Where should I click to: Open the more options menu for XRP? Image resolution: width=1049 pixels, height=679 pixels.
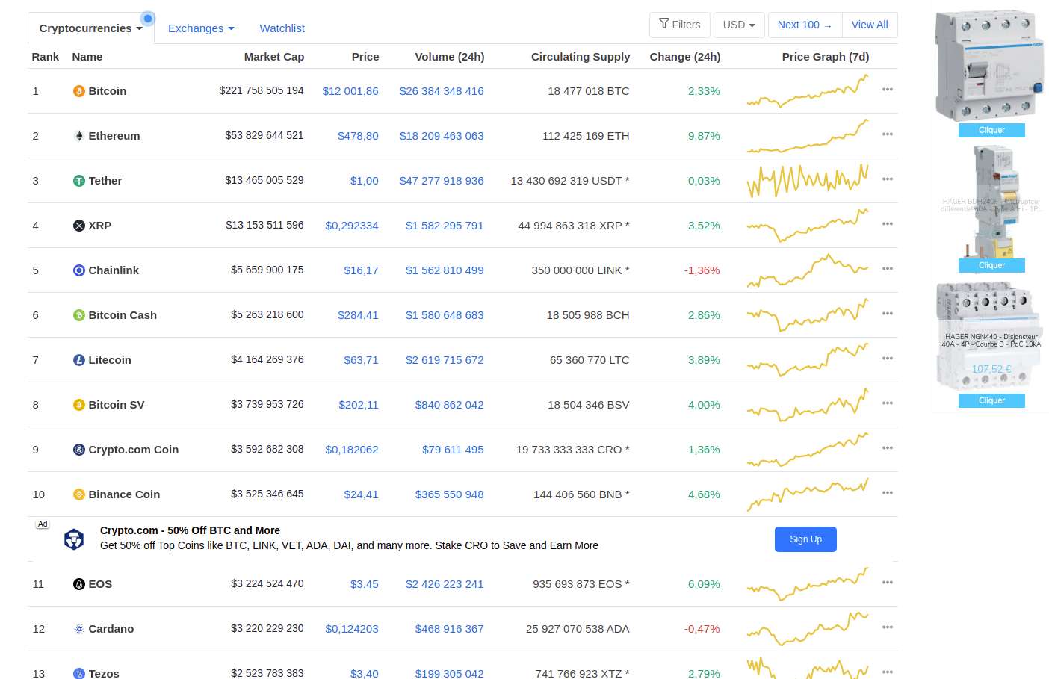(x=888, y=224)
